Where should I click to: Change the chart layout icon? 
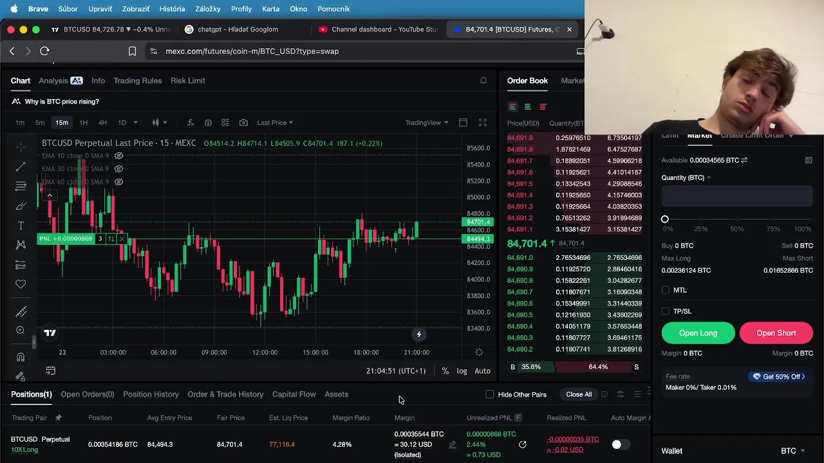(x=463, y=122)
